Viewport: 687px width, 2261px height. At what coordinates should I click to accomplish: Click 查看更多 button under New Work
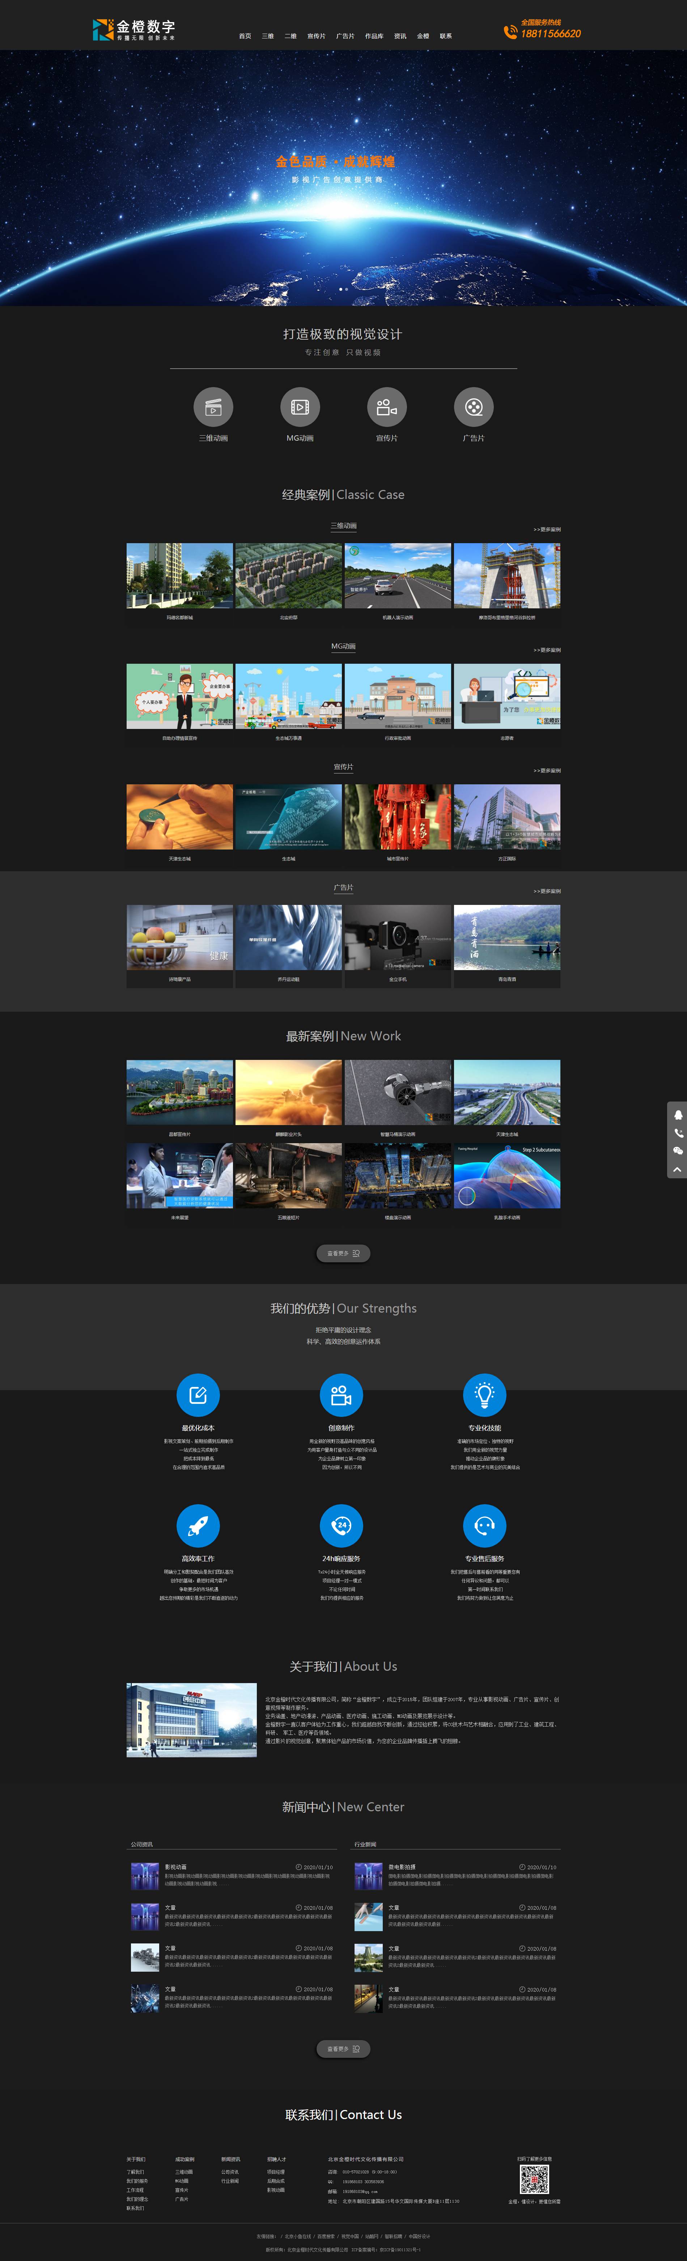[343, 1253]
